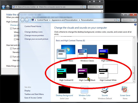The image size is (138, 103).
Task: Click Make the computer easier to see breadcrumb
Action: [52, 7]
